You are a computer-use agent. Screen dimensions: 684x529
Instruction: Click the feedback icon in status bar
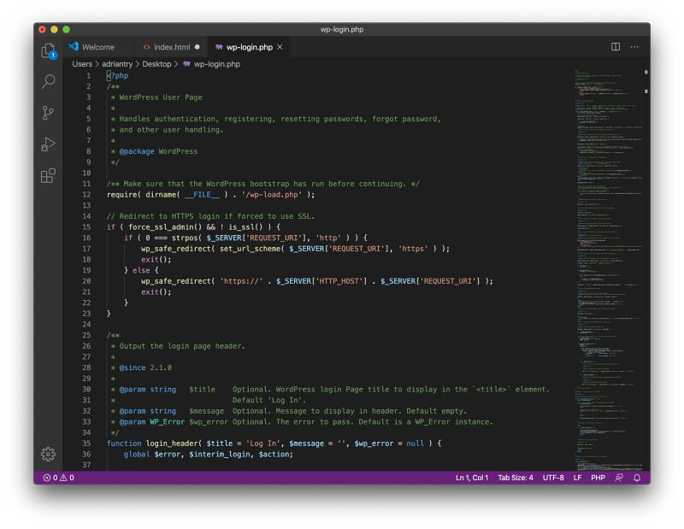point(619,478)
